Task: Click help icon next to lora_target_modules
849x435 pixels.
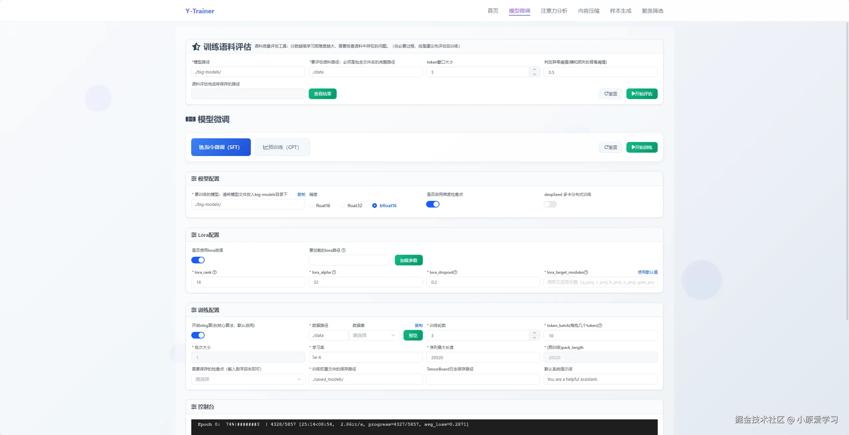Action: (x=586, y=272)
